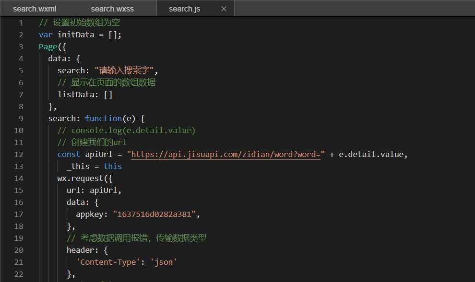
Task: Click the comment 设置初始数组为空
Action: coord(79,23)
